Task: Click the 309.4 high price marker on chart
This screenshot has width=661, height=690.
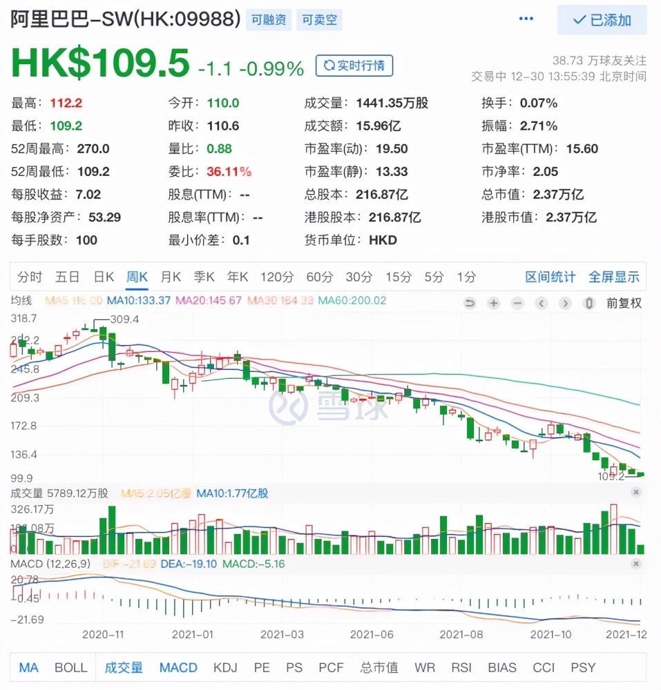Action: click(124, 319)
